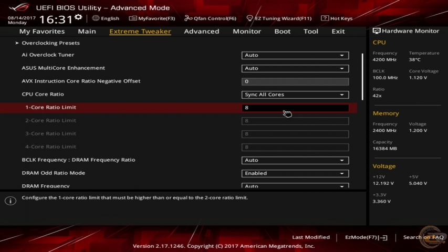Open the ASUS MultiCore Enhancement dropdown

tap(295, 68)
